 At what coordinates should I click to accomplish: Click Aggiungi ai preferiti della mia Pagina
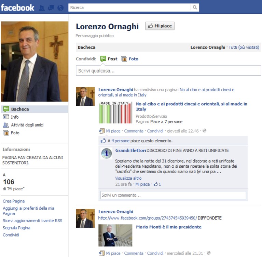(x=28, y=211)
